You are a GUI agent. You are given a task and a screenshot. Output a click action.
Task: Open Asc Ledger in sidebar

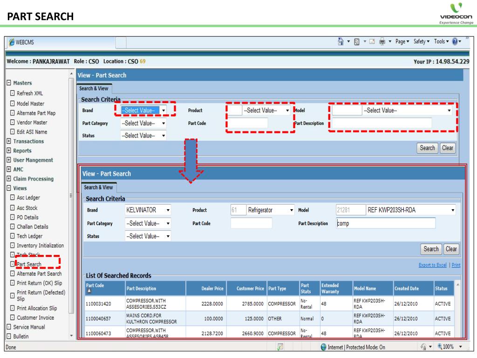(28, 198)
